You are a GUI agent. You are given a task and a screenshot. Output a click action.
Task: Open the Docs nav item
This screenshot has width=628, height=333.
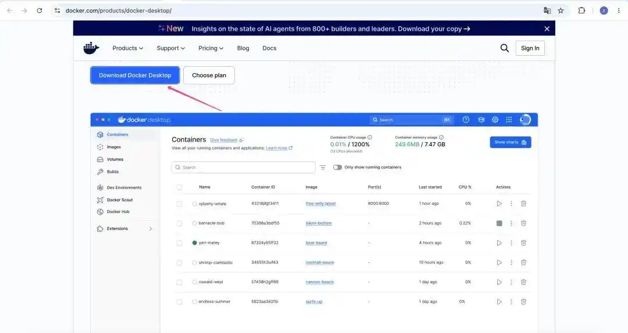click(x=269, y=48)
